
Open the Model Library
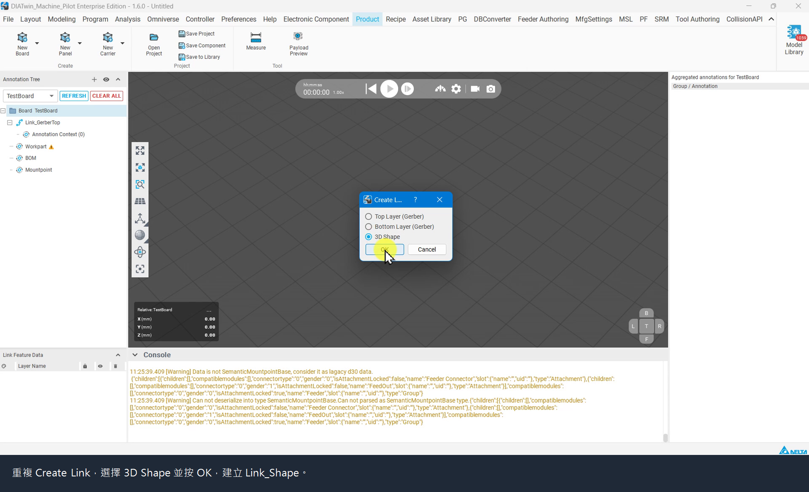point(794,40)
